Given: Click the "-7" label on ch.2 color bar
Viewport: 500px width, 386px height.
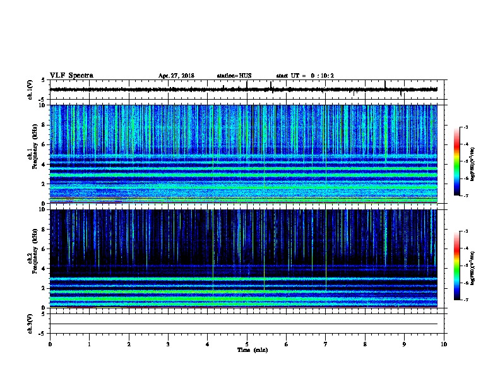Looking at the screenshot, I should click(x=466, y=300).
